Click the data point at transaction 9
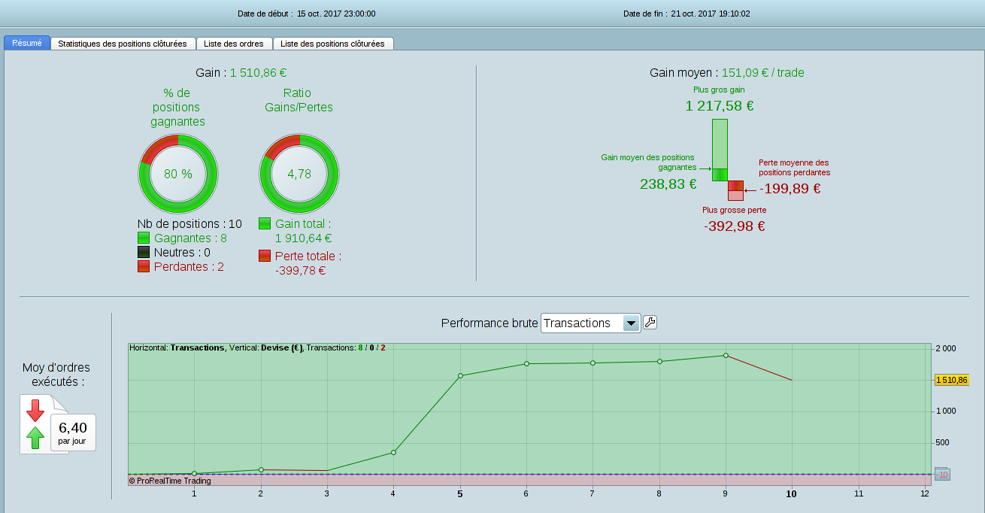Screen dimensions: 985x513 pyautogui.click(x=726, y=355)
